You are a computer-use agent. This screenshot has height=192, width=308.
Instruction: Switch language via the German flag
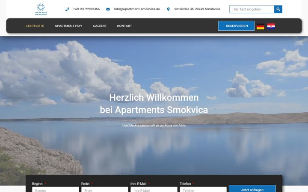coord(261,26)
